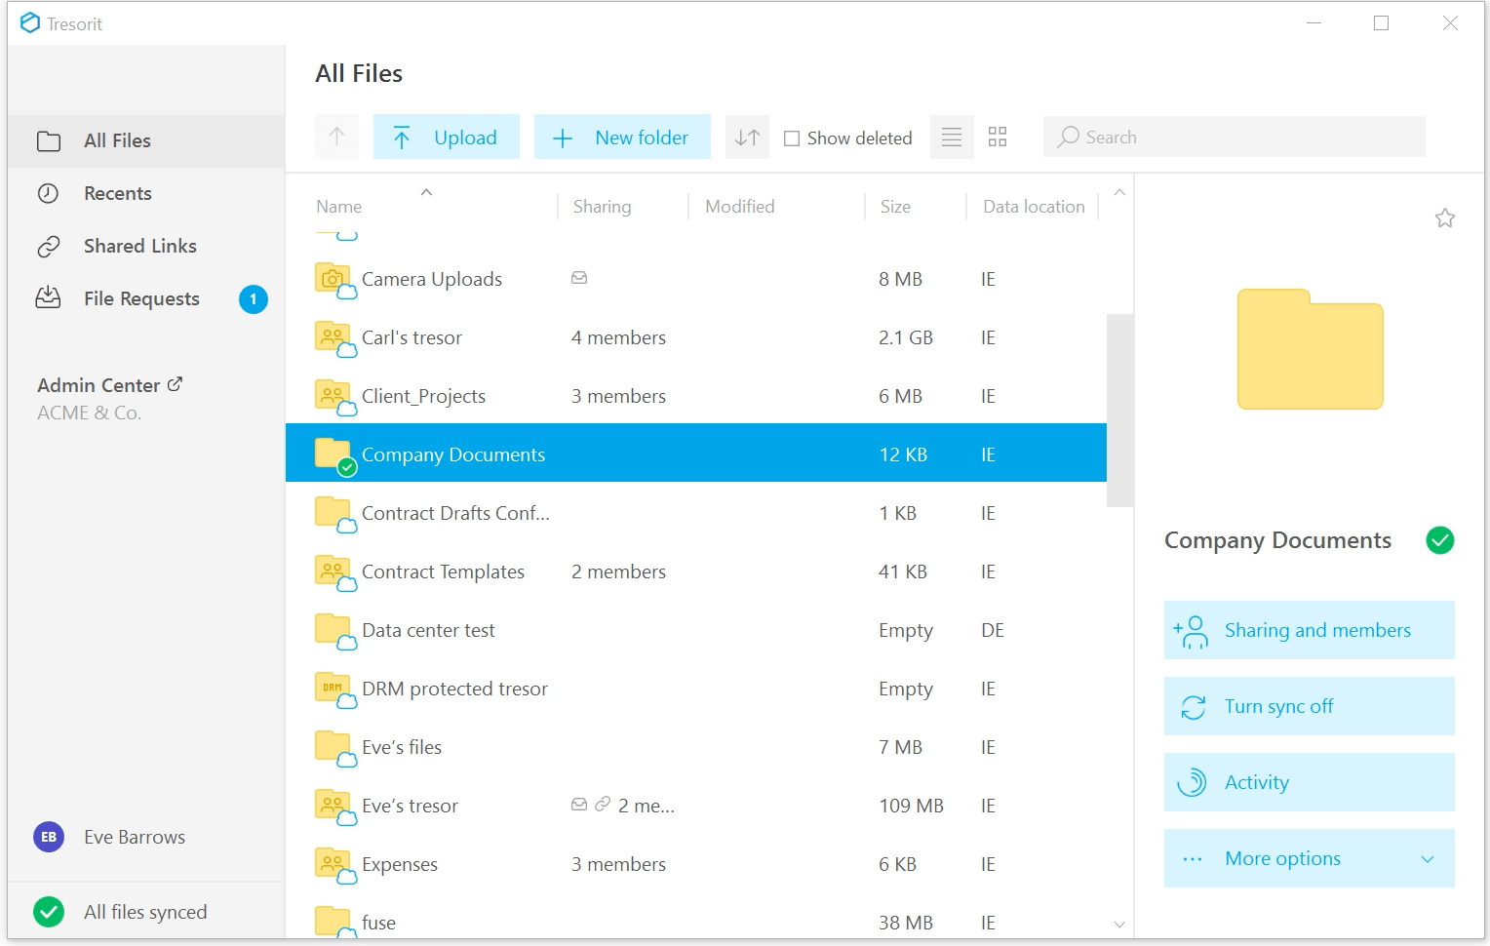Select the Client_Projects folder name
This screenshot has width=1490, height=946.
pyautogui.click(x=423, y=396)
